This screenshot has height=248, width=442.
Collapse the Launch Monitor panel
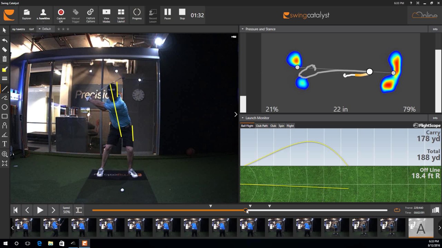[242, 118]
